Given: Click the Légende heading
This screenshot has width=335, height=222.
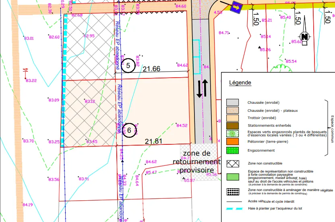Looking at the screenshot, I should click(240, 83).
